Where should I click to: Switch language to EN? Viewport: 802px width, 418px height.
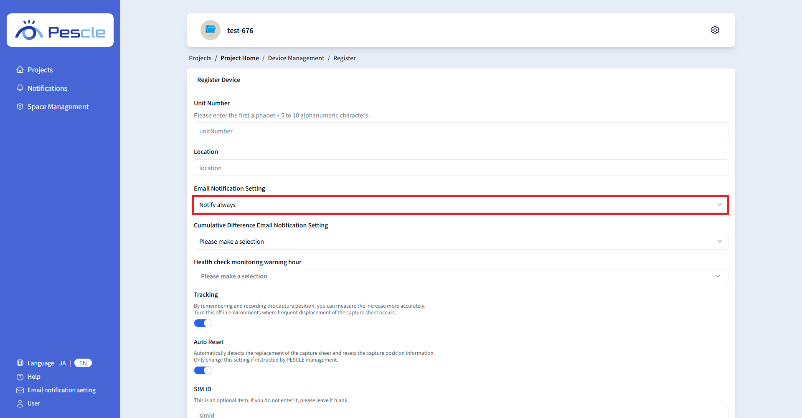tap(83, 363)
